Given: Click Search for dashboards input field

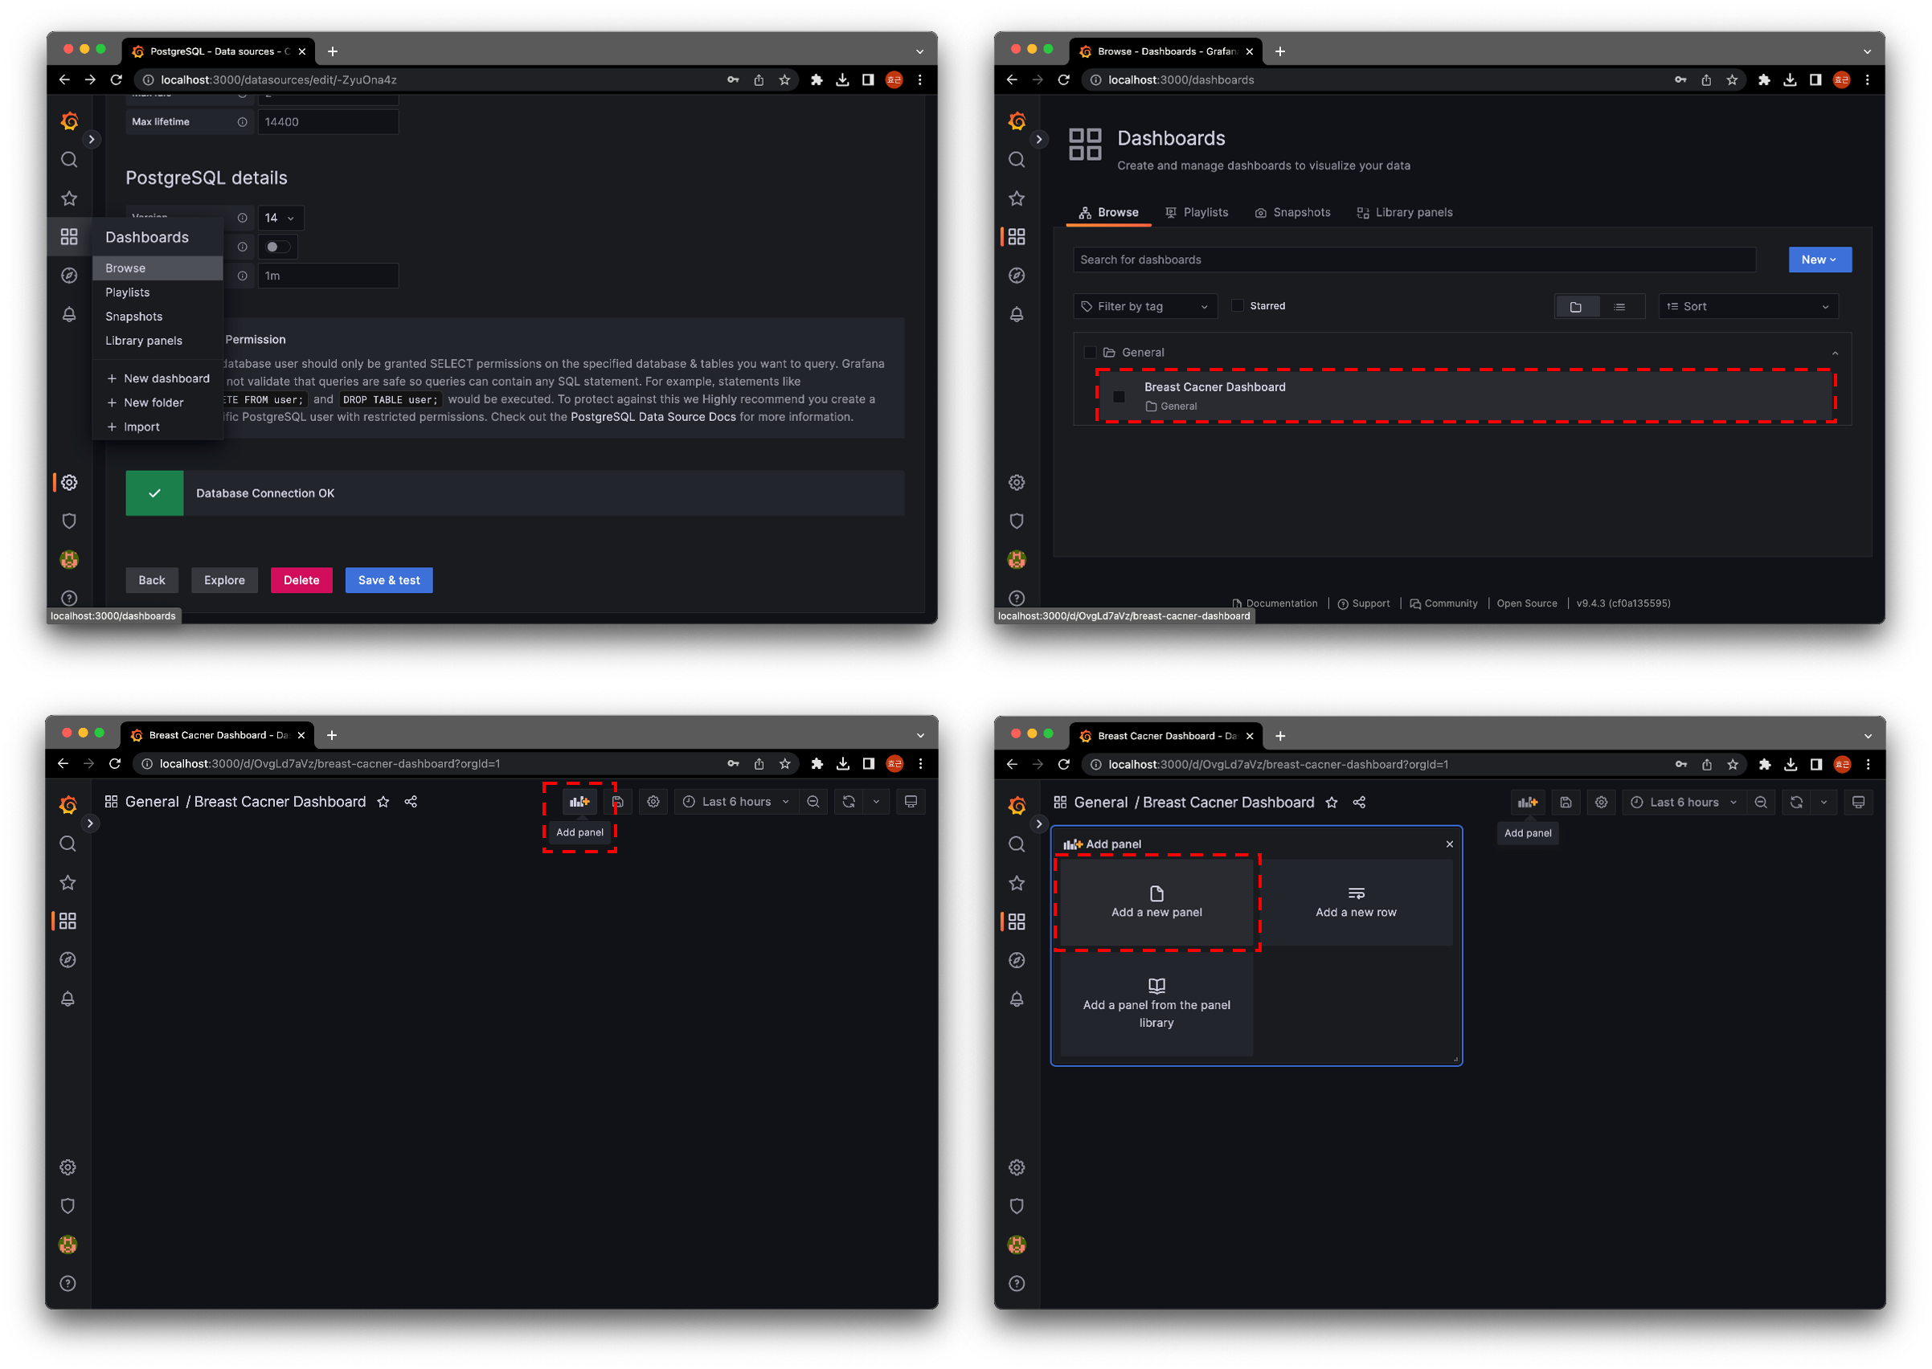Looking at the screenshot, I should coord(1414,259).
